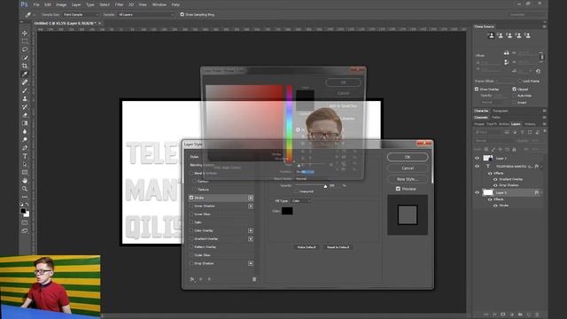The image size is (567, 319).
Task: Open the Filter menu
Action: pyautogui.click(x=119, y=4)
